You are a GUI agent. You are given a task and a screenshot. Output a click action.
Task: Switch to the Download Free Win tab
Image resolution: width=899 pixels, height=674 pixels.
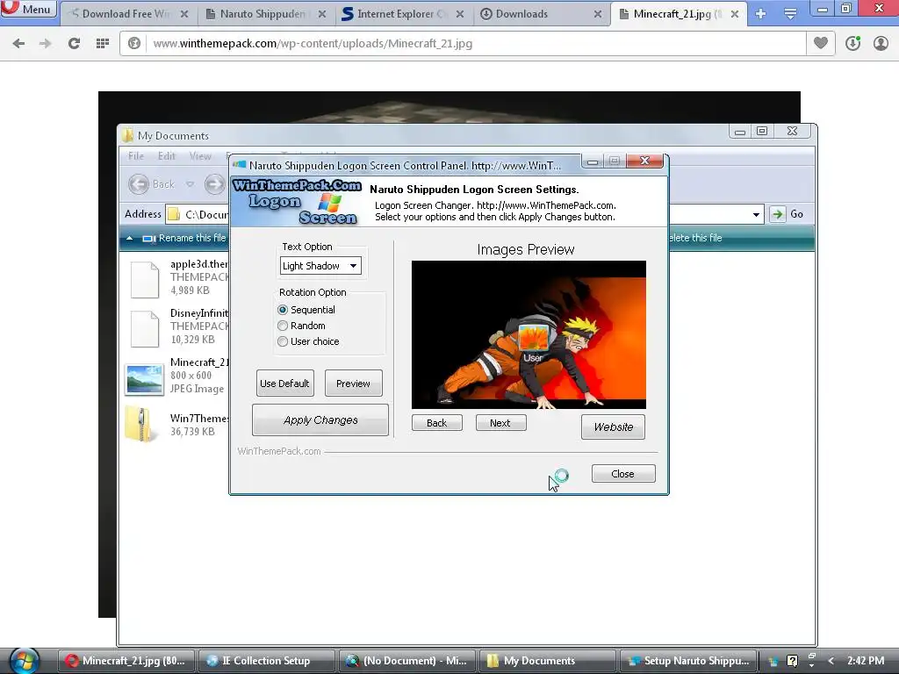[127, 14]
